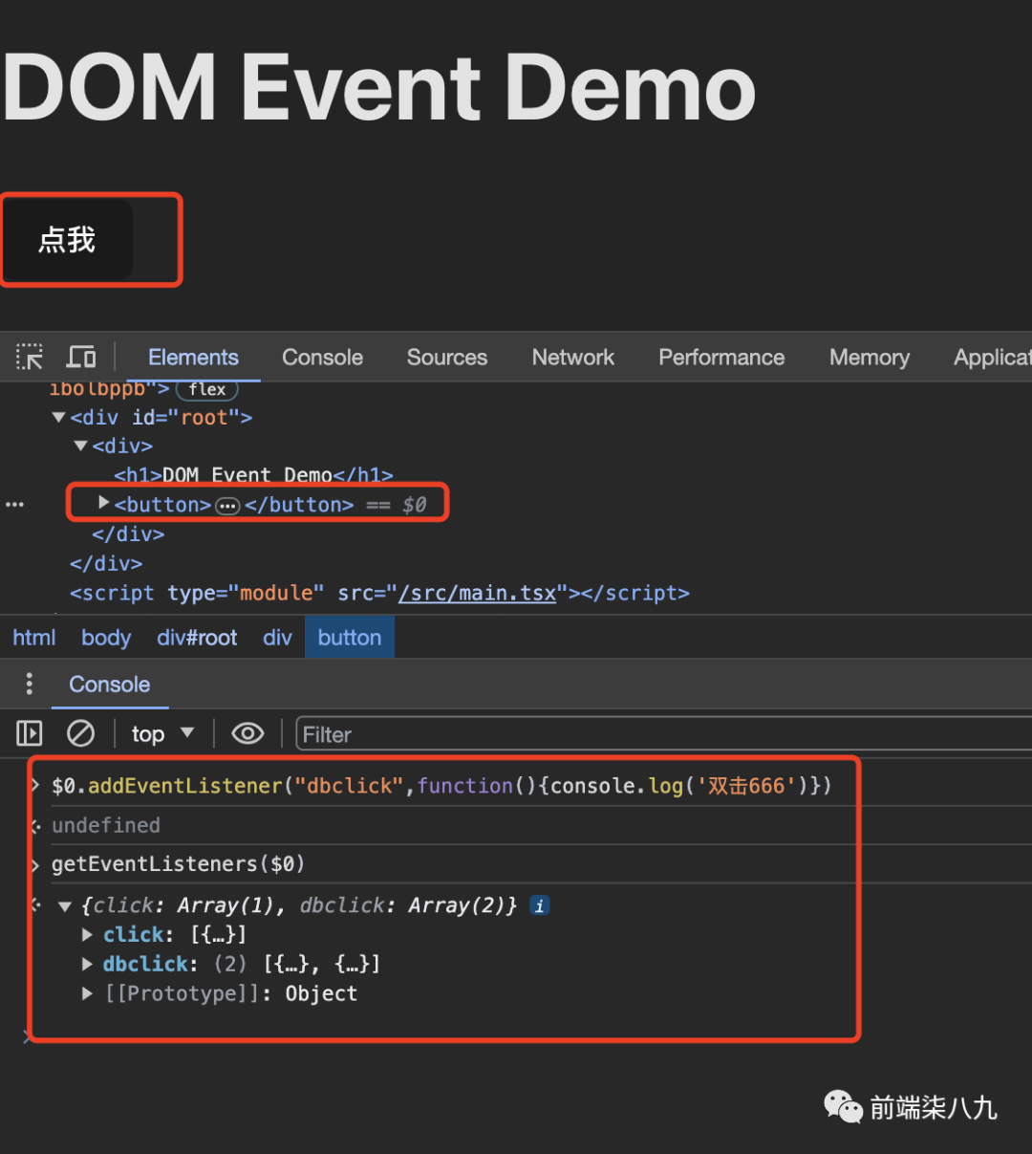Open the three-dot actions beside the button node
Viewport: 1032px width, 1154px height.
[14, 504]
